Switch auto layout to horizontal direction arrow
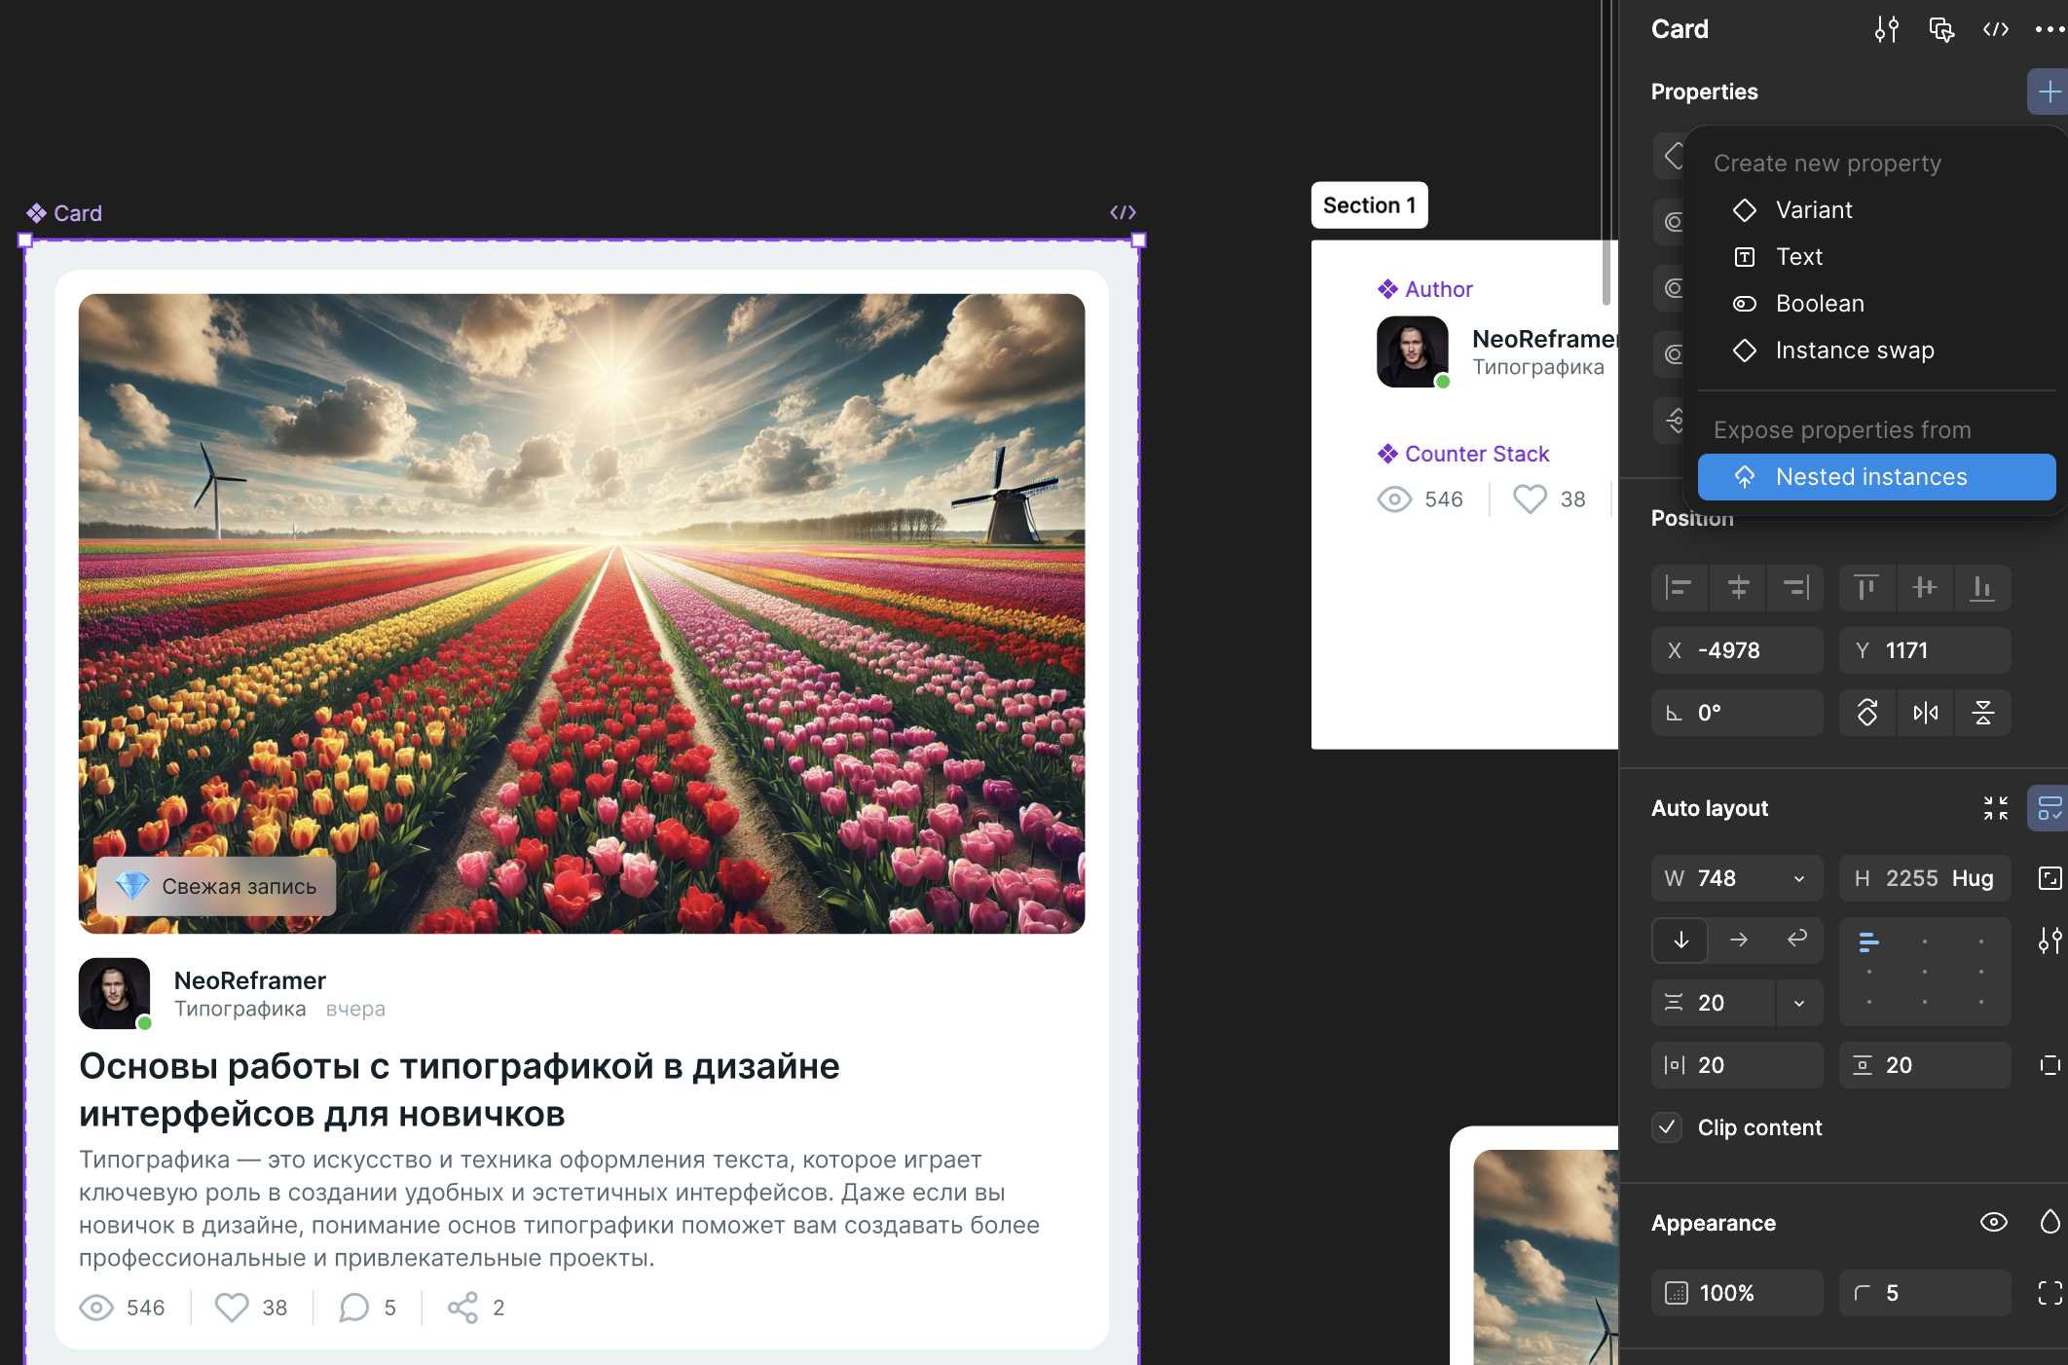 [1738, 941]
